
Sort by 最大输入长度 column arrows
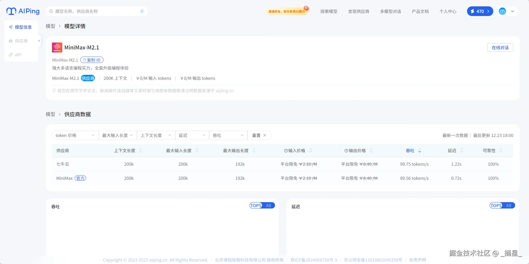(197, 151)
